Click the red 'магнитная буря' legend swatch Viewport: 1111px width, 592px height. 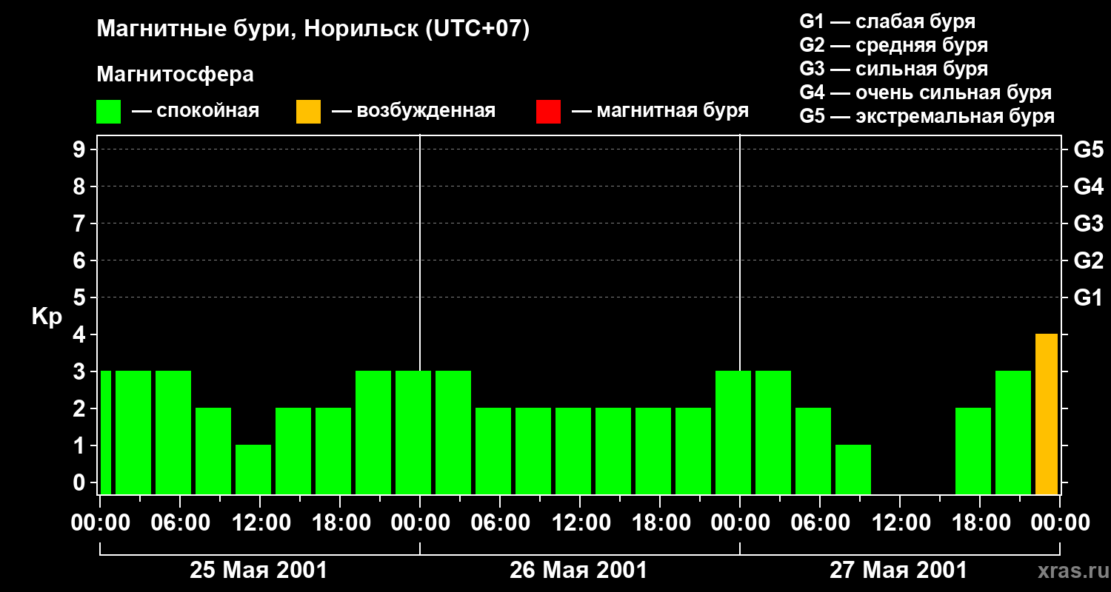click(548, 112)
